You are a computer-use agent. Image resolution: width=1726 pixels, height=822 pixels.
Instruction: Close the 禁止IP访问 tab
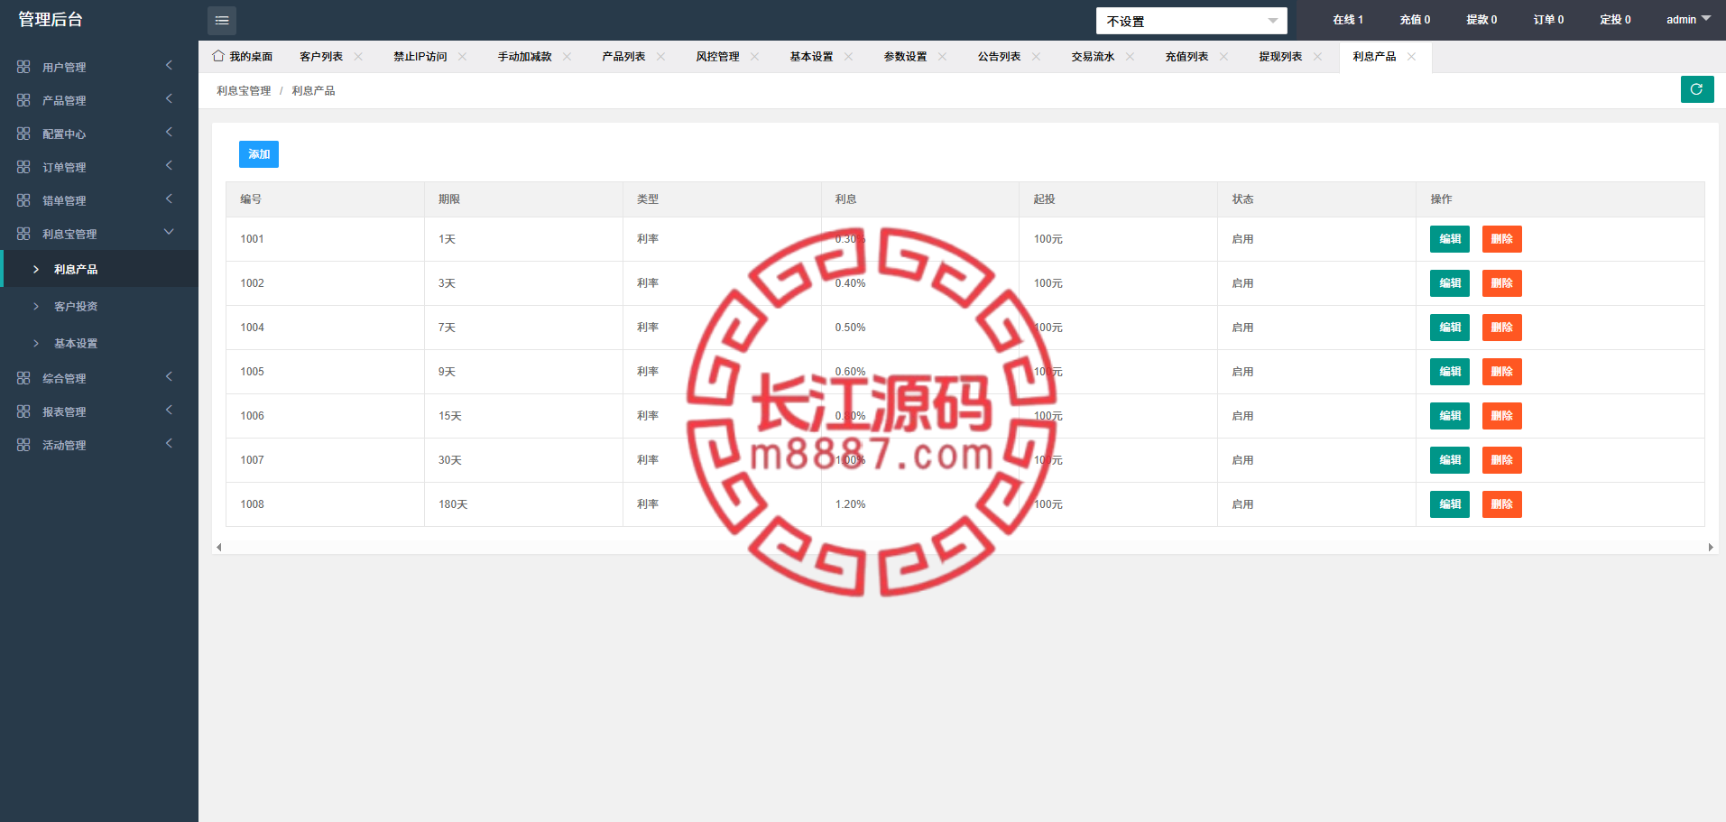(463, 56)
